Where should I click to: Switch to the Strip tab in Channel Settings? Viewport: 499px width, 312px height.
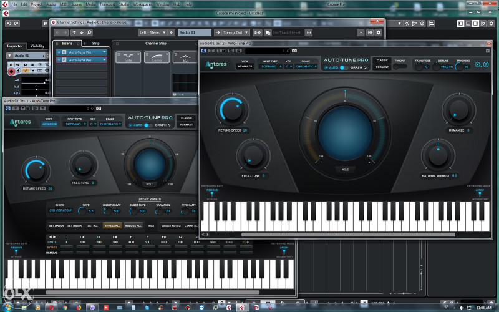coord(96,44)
